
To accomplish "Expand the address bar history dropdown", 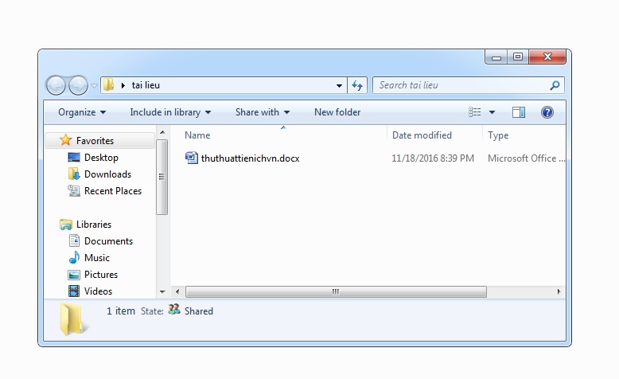I will tap(340, 85).
